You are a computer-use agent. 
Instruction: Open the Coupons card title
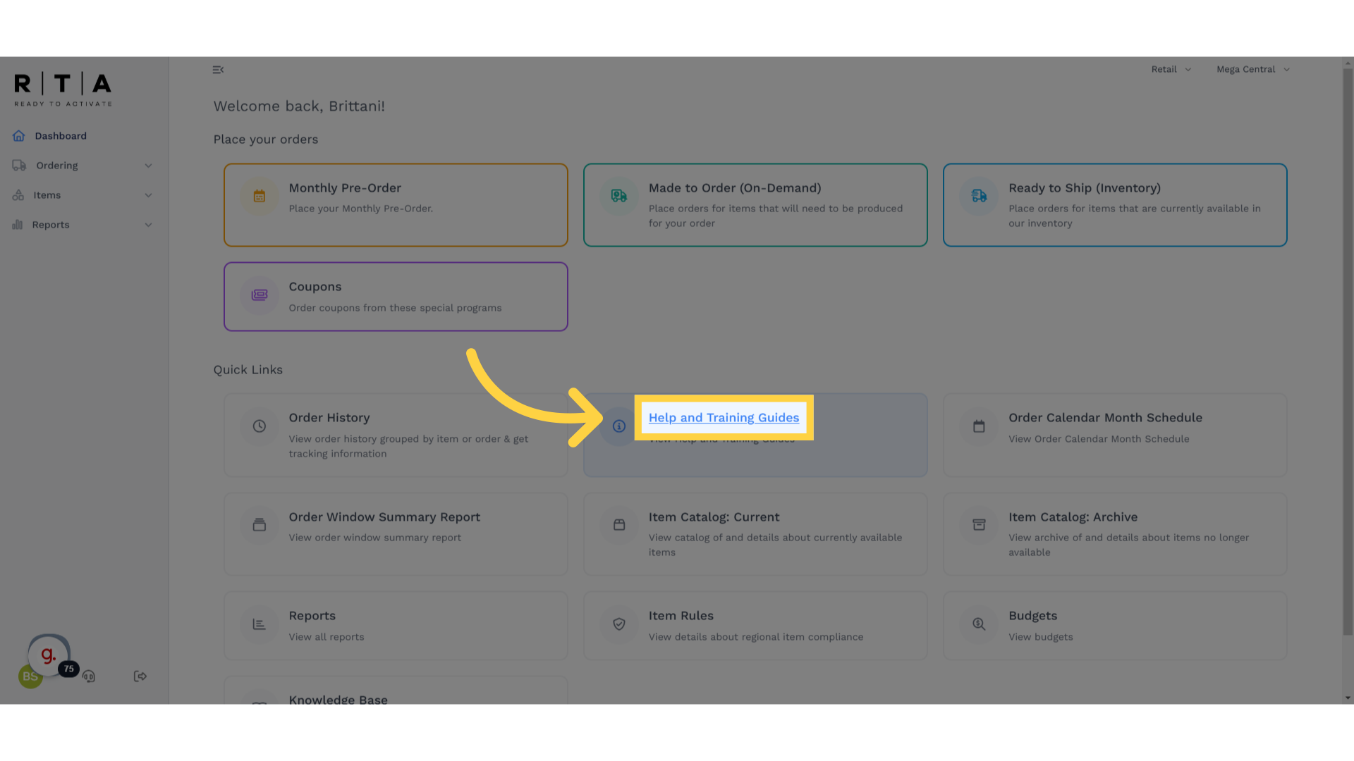(x=315, y=287)
